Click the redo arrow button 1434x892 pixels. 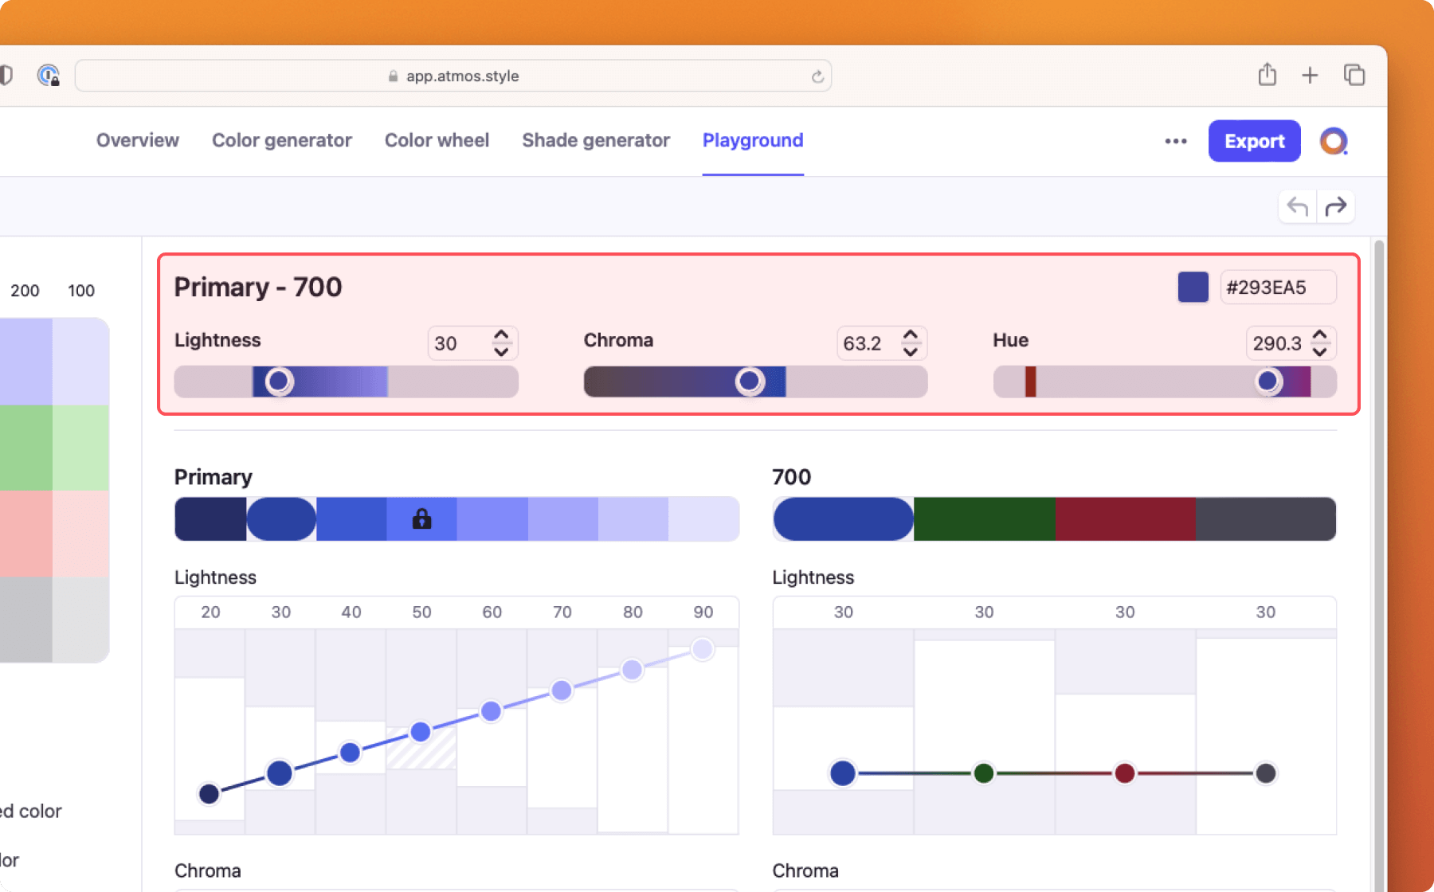1336,207
